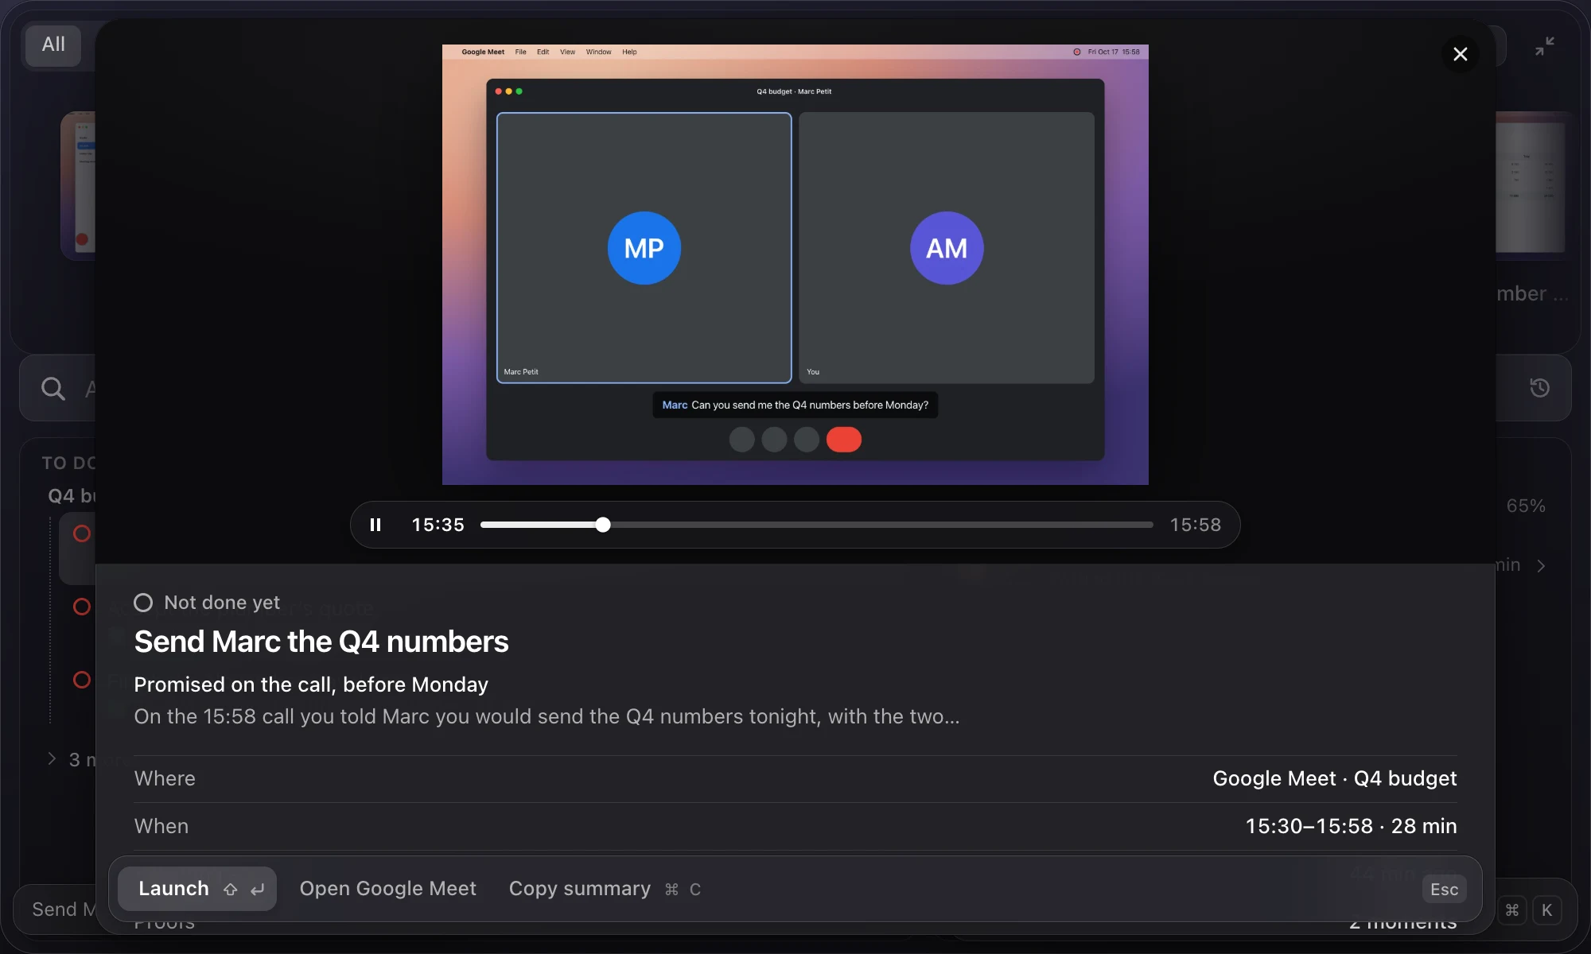This screenshot has width=1591, height=954.
Task: Open the history clock icon
Action: (1539, 388)
